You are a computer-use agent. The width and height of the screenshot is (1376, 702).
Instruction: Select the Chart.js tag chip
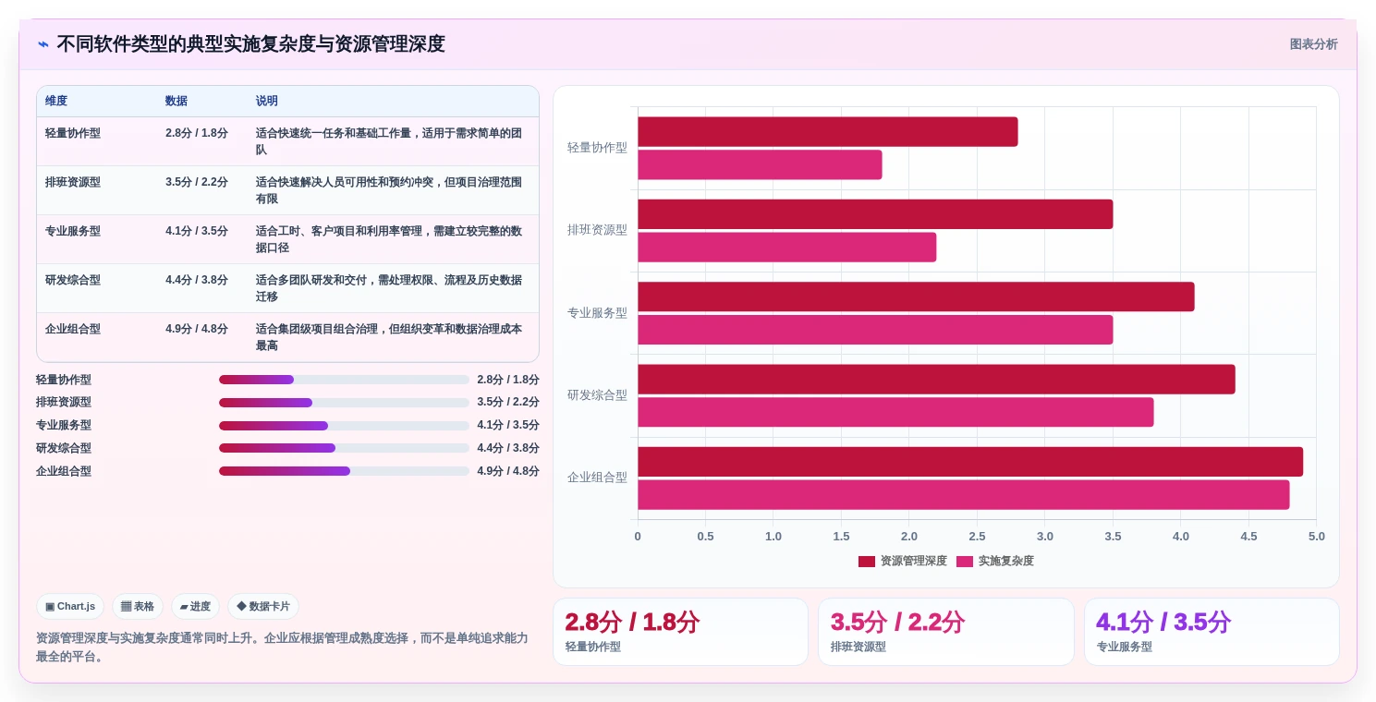pos(70,607)
